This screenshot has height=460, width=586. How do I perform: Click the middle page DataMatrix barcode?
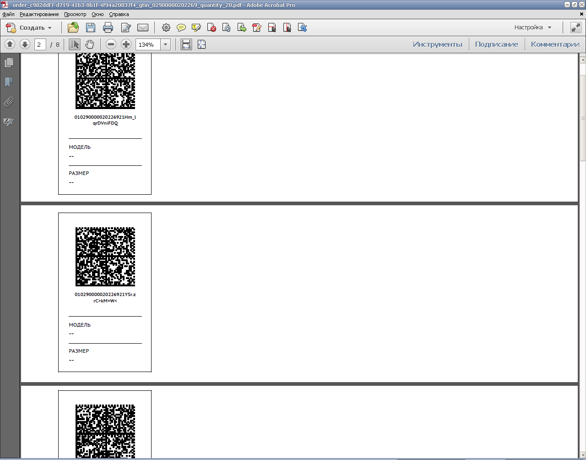click(105, 257)
